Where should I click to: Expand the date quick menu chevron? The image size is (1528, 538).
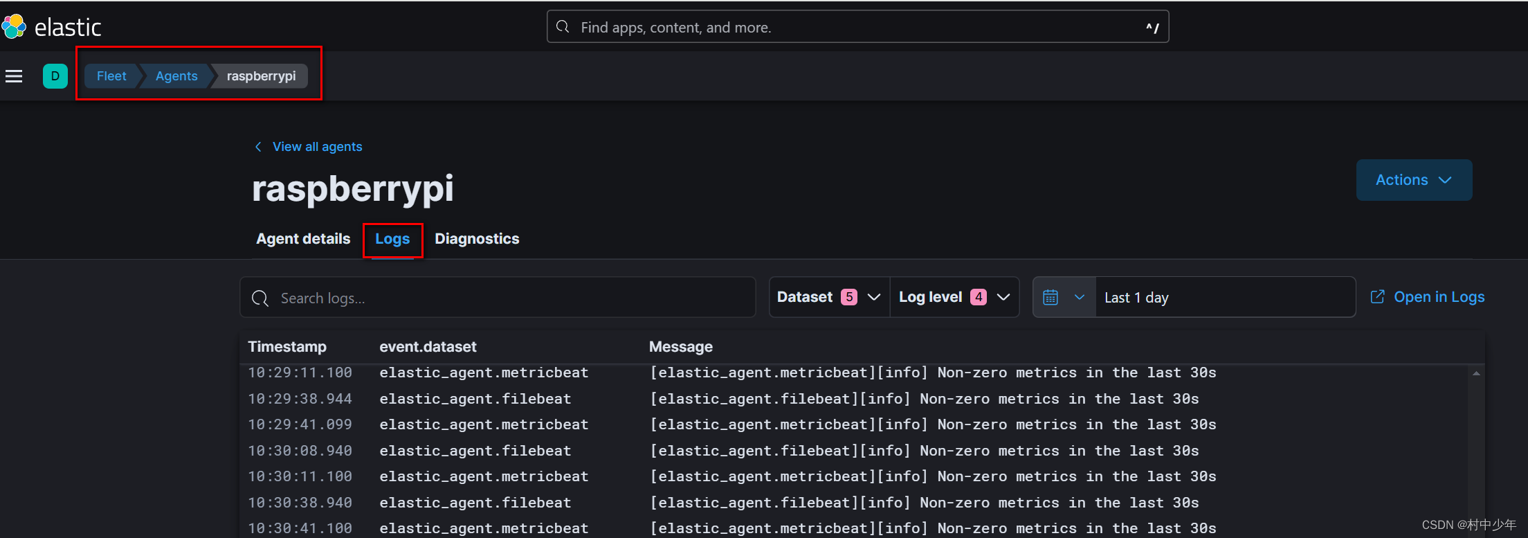(x=1080, y=297)
